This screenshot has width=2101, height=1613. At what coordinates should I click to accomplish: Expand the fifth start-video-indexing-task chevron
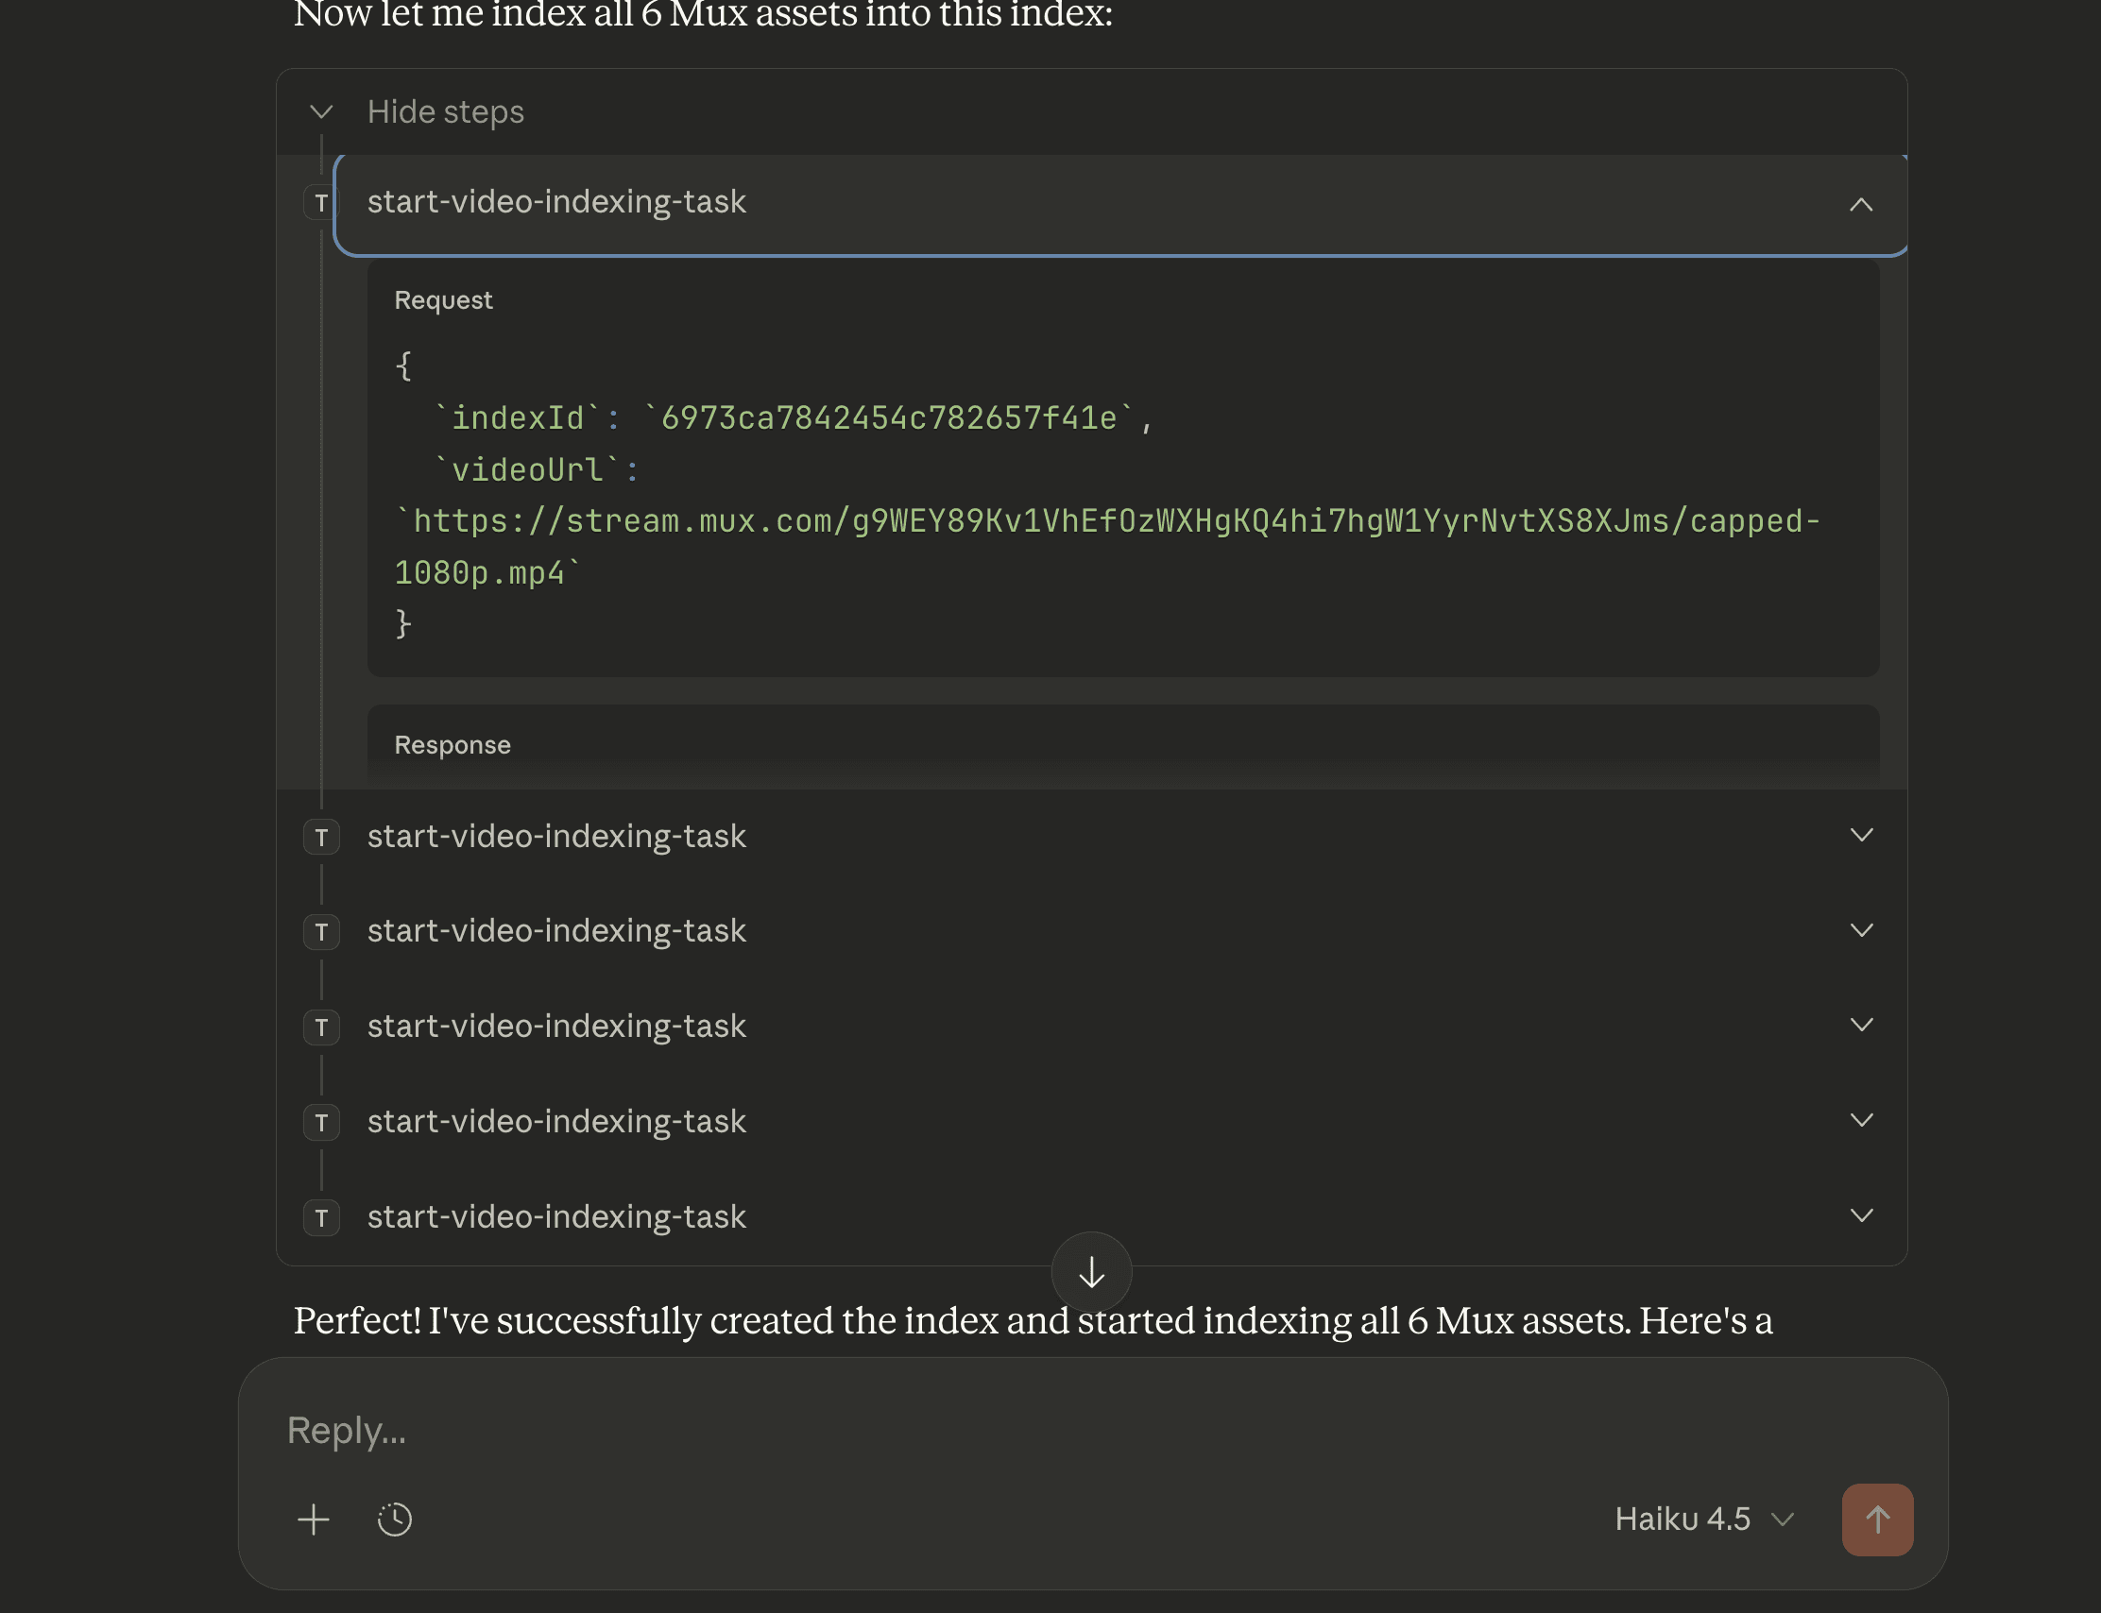[1860, 1120]
